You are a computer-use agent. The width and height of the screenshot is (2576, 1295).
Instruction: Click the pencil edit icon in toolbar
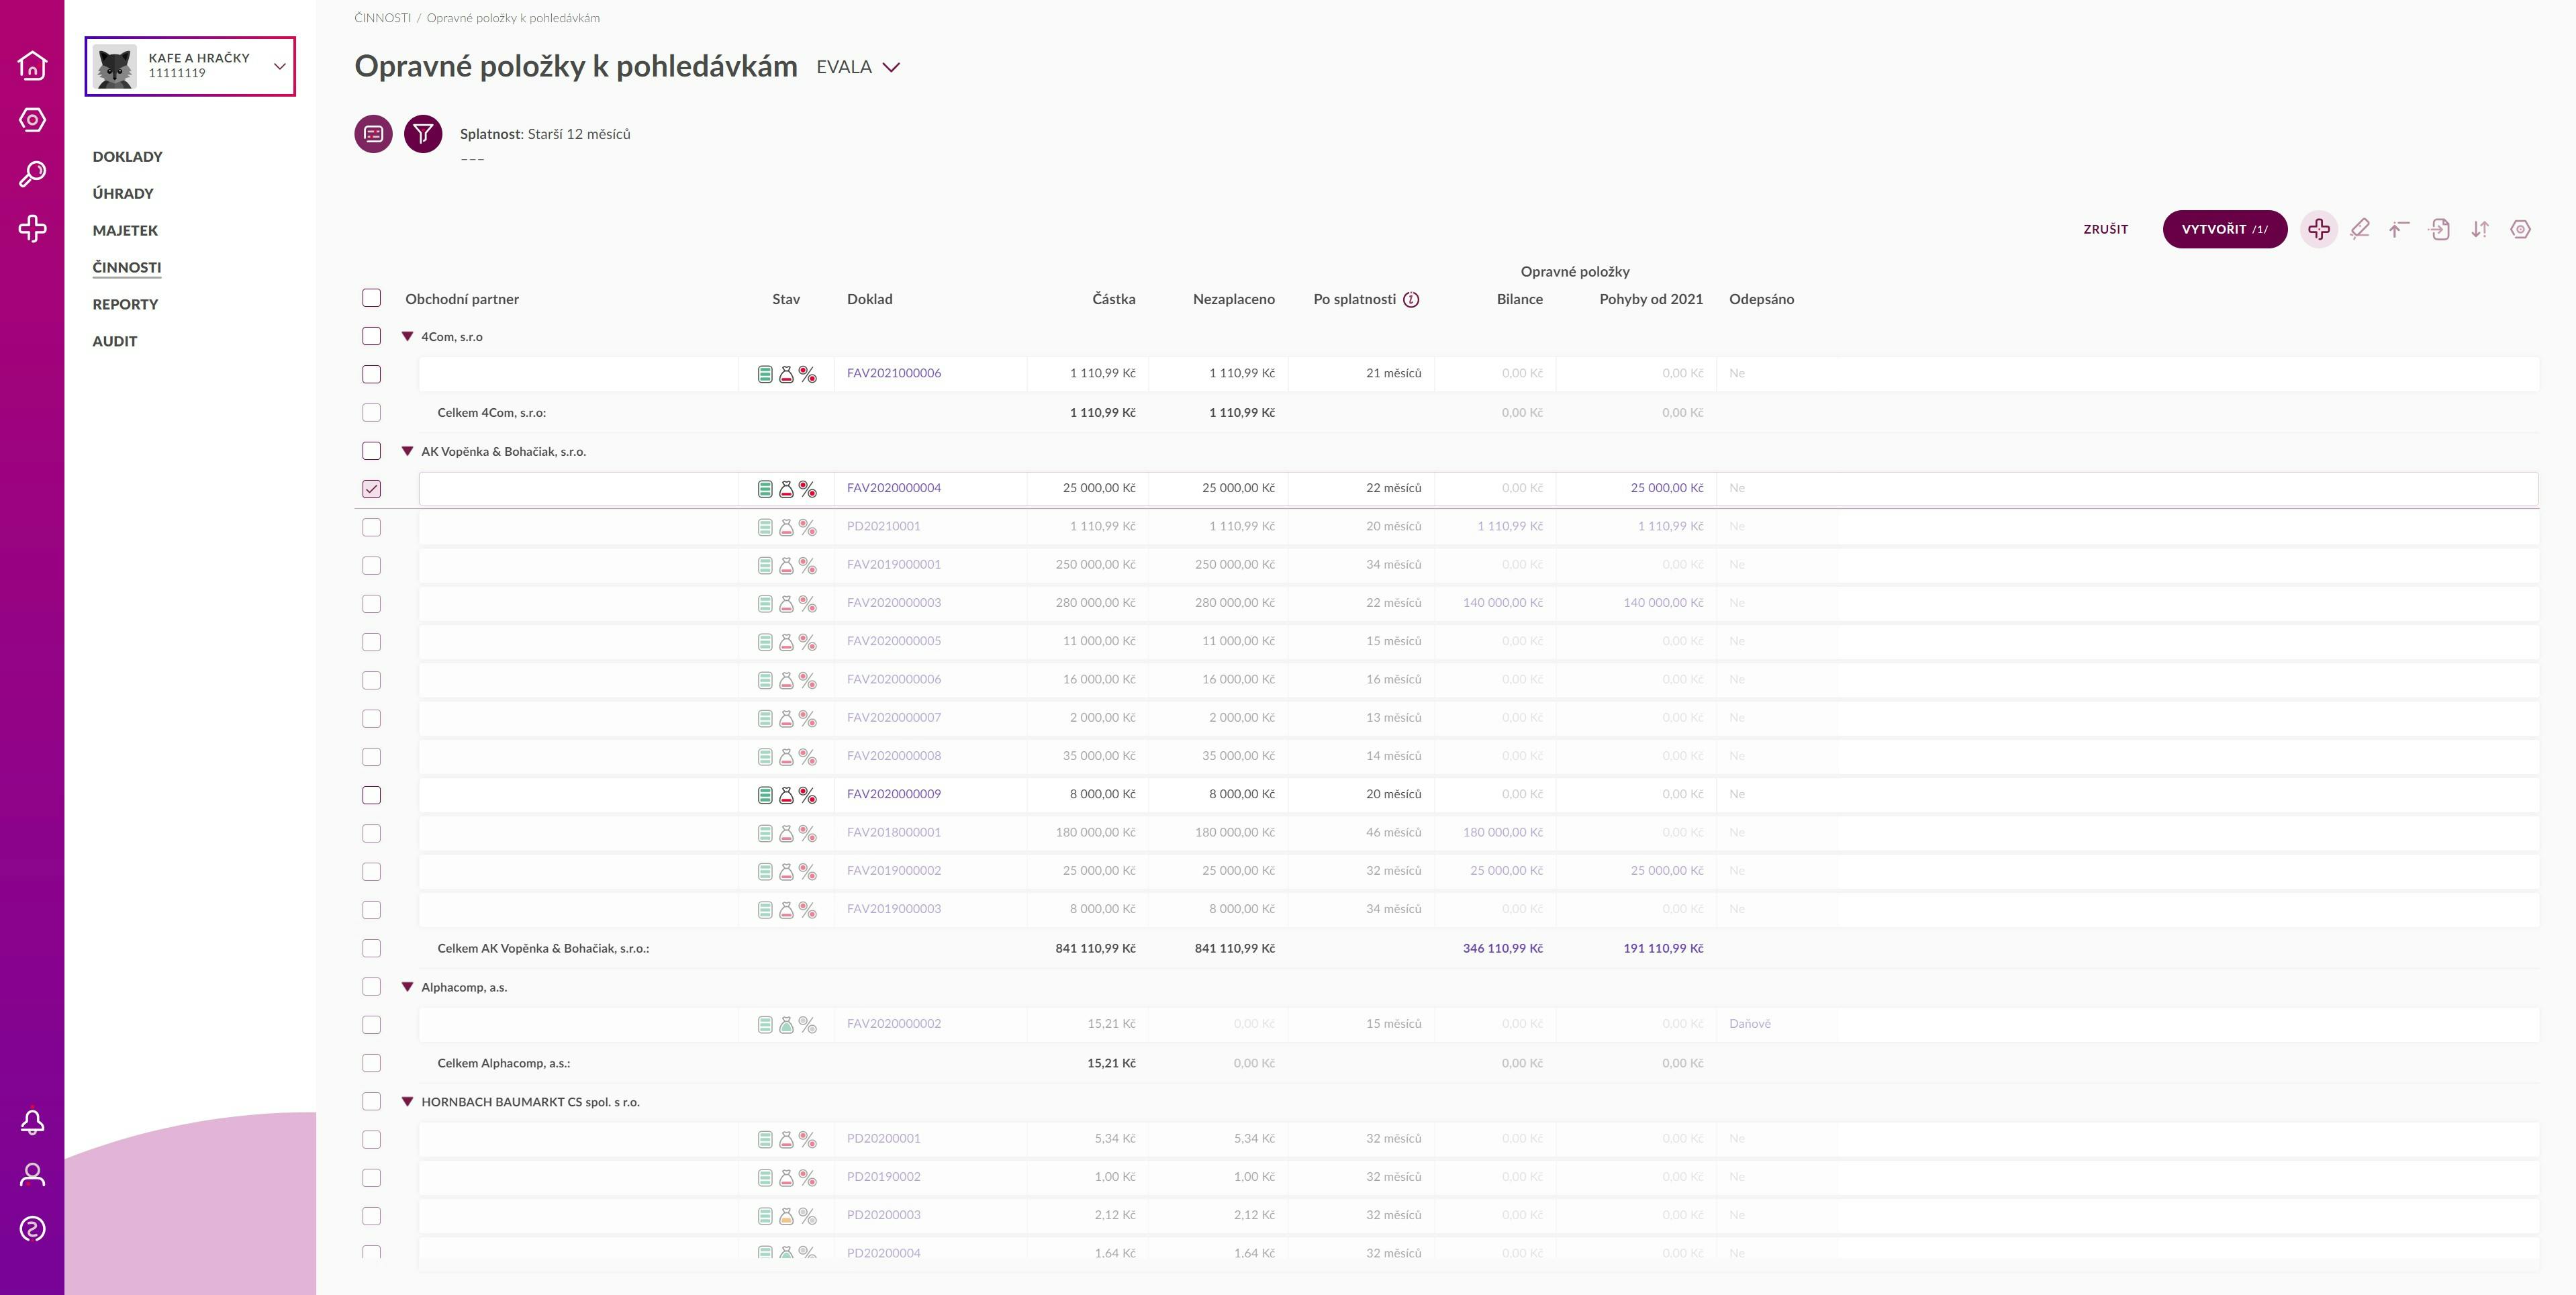2359,229
